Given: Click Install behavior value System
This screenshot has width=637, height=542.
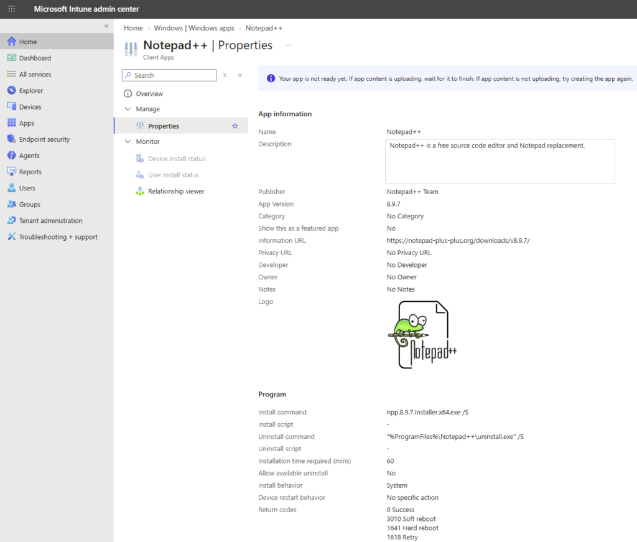Looking at the screenshot, I should [397, 485].
